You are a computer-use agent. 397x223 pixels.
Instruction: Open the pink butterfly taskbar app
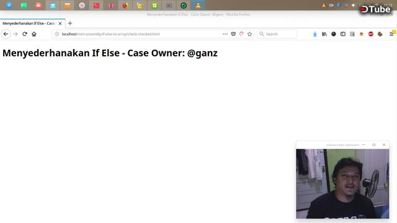(111, 6)
